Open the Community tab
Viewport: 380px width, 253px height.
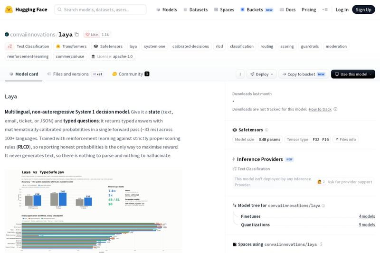pyautogui.click(x=131, y=74)
